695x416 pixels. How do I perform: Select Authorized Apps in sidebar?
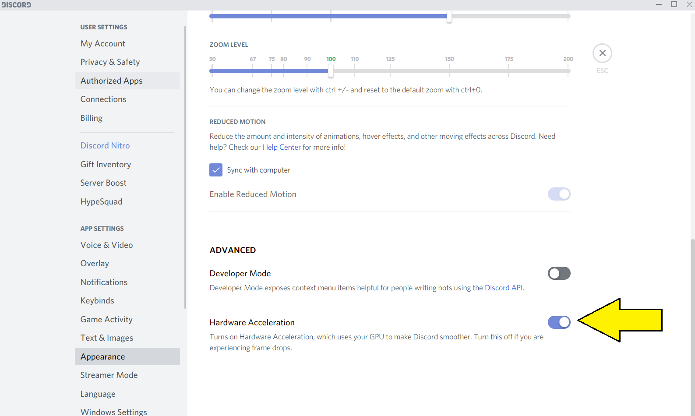pyautogui.click(x=127, y=81)
